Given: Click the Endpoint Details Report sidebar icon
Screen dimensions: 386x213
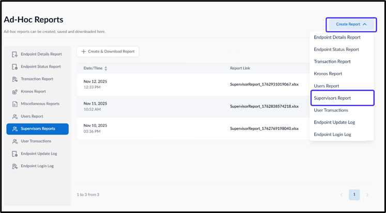Looking at the screenshot, I should tap(15, 54).
